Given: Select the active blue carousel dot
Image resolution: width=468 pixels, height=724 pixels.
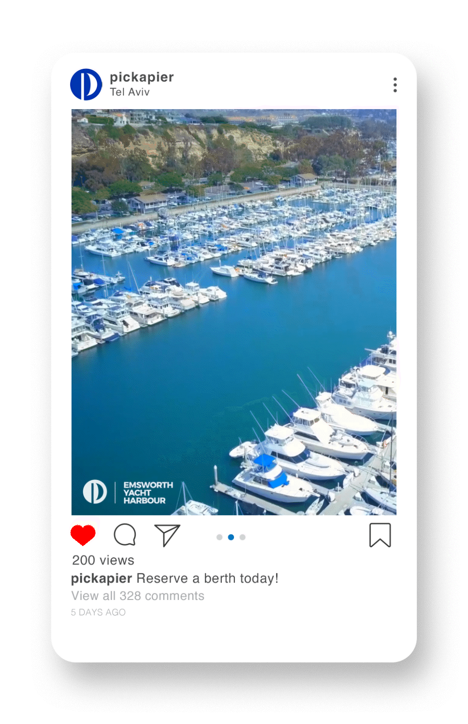Looking at the screenshot, I should [231, 537].
